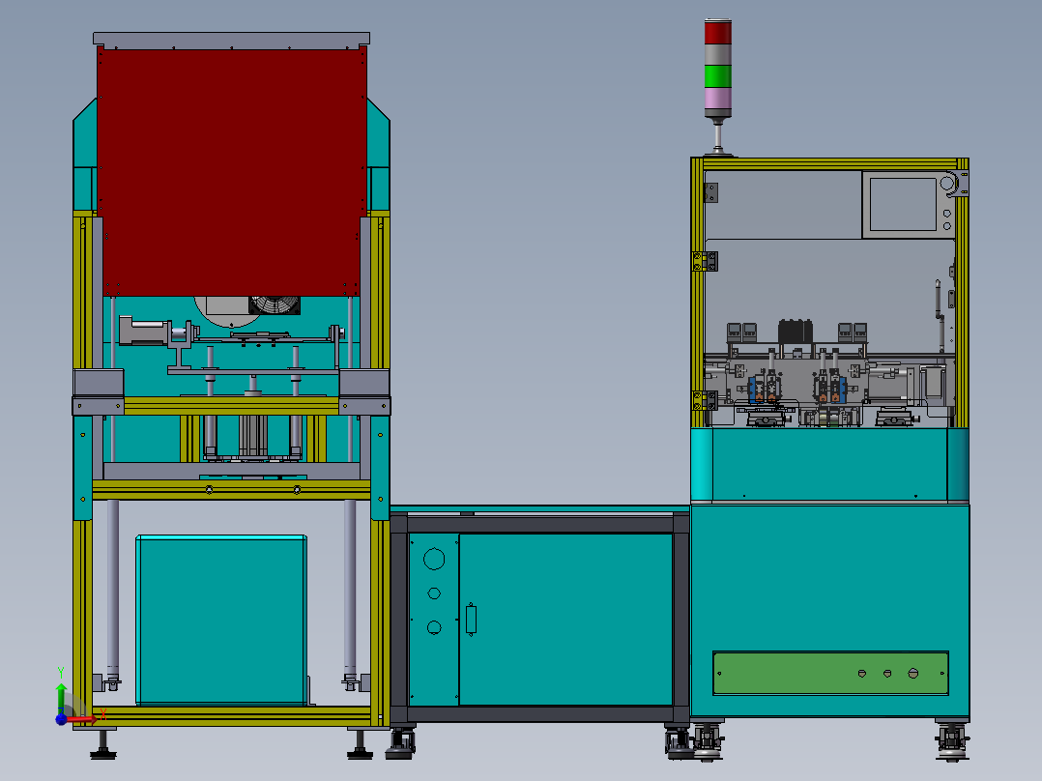The width and height of the screenshot is (1042, 781).
Task: Click the green segment of the signal tower light
Action: [x=717, y=75]
